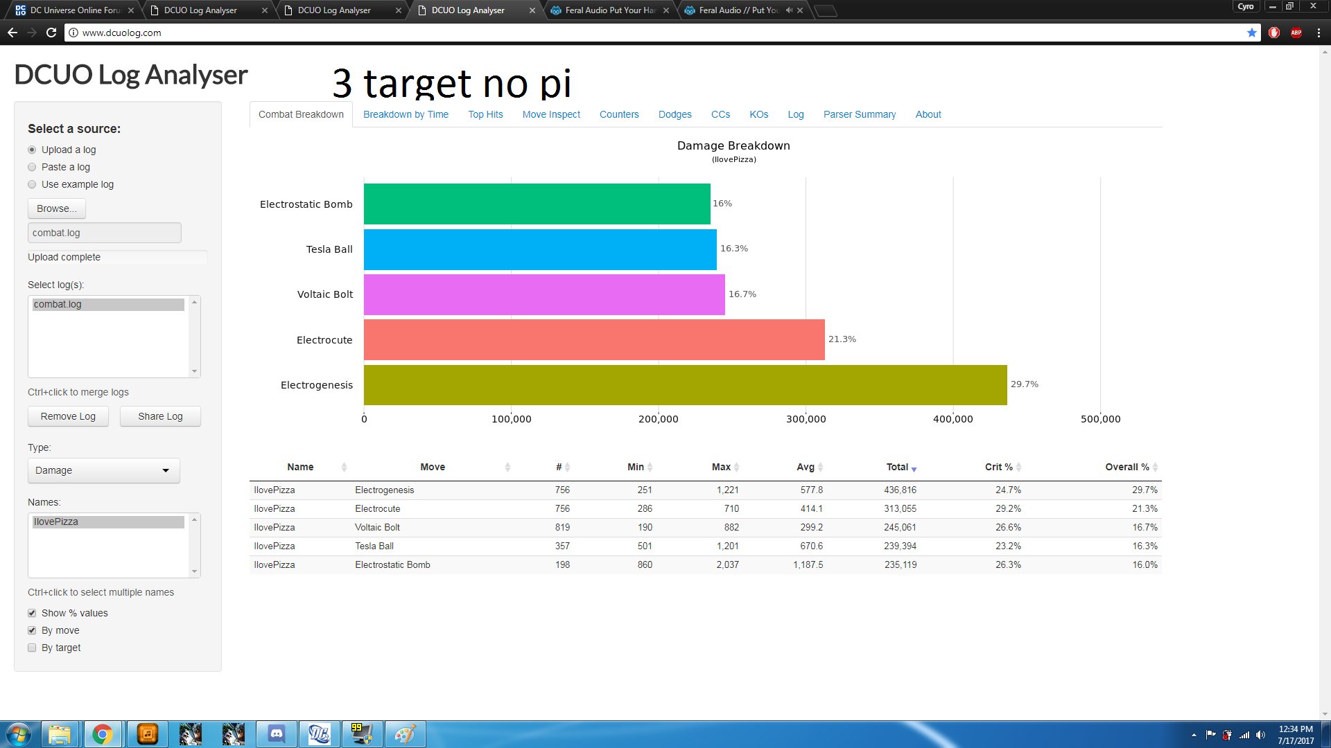This screenshot has width=1331, height=748.
Task: Open the KOs tab
Action: tap(758, 114)
